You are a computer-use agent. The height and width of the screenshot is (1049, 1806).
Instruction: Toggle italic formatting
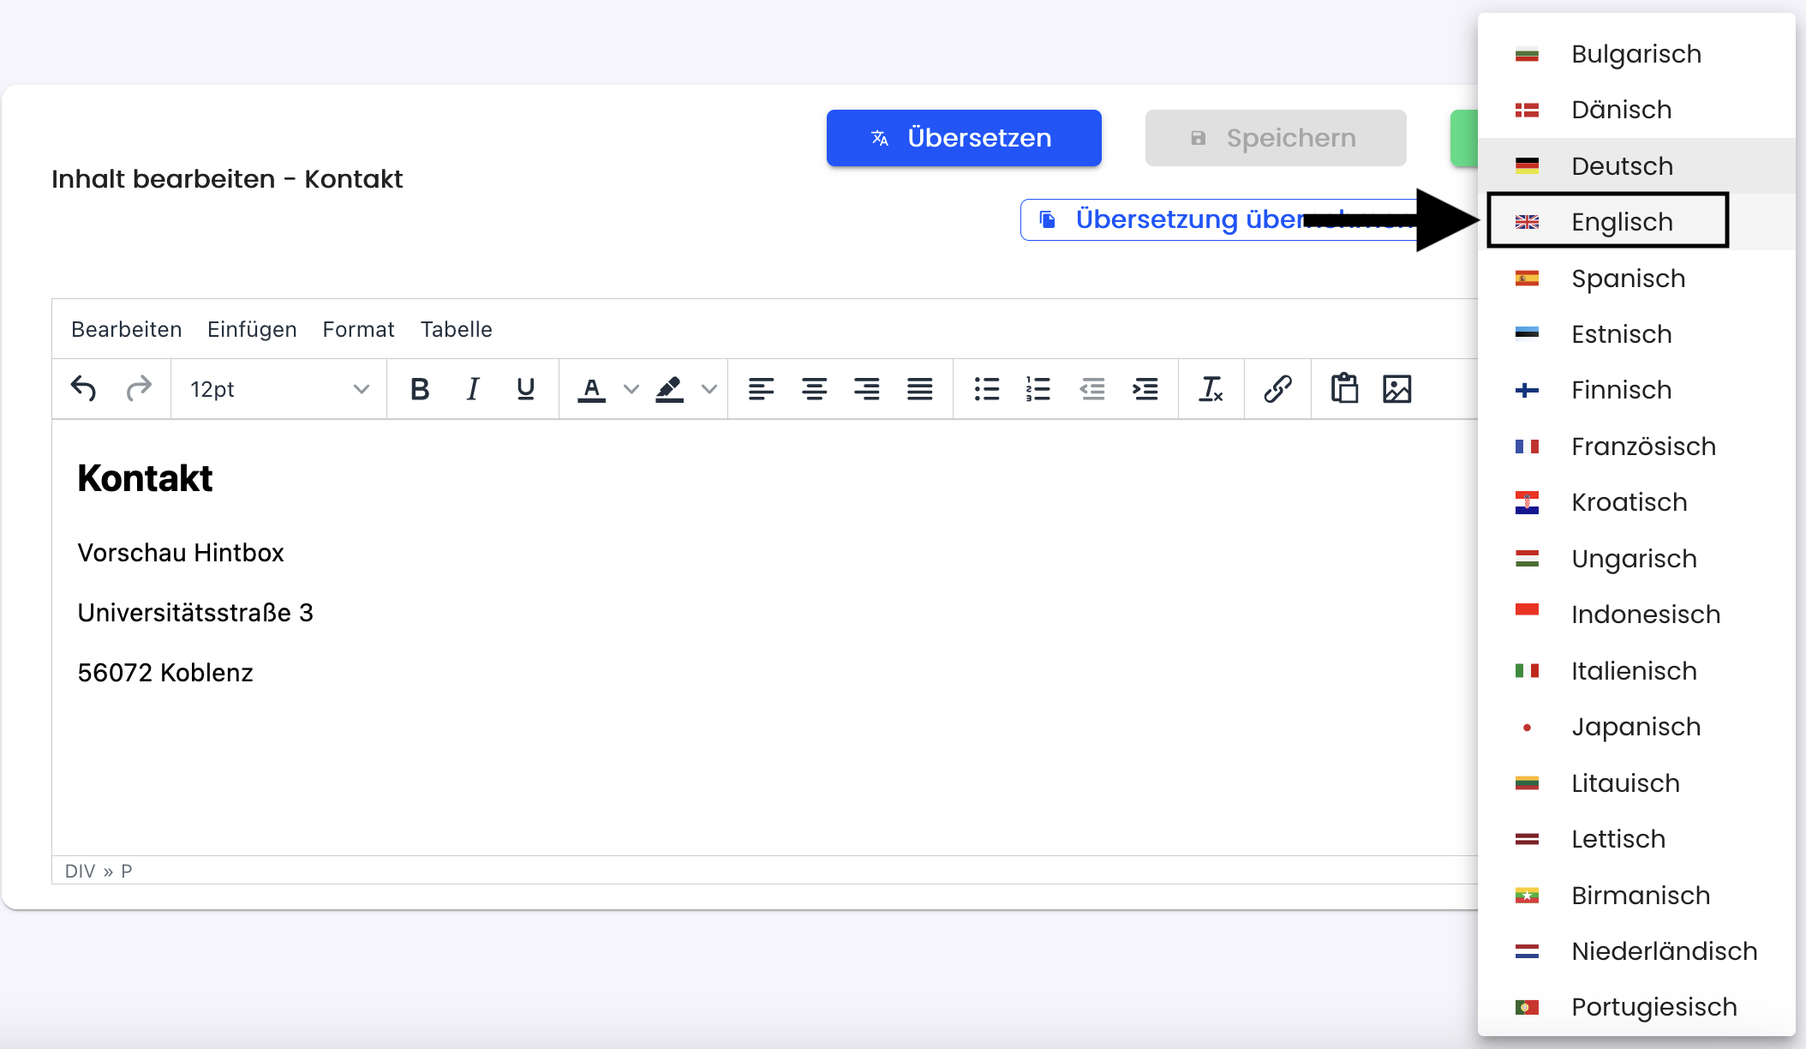pos(473,389)
